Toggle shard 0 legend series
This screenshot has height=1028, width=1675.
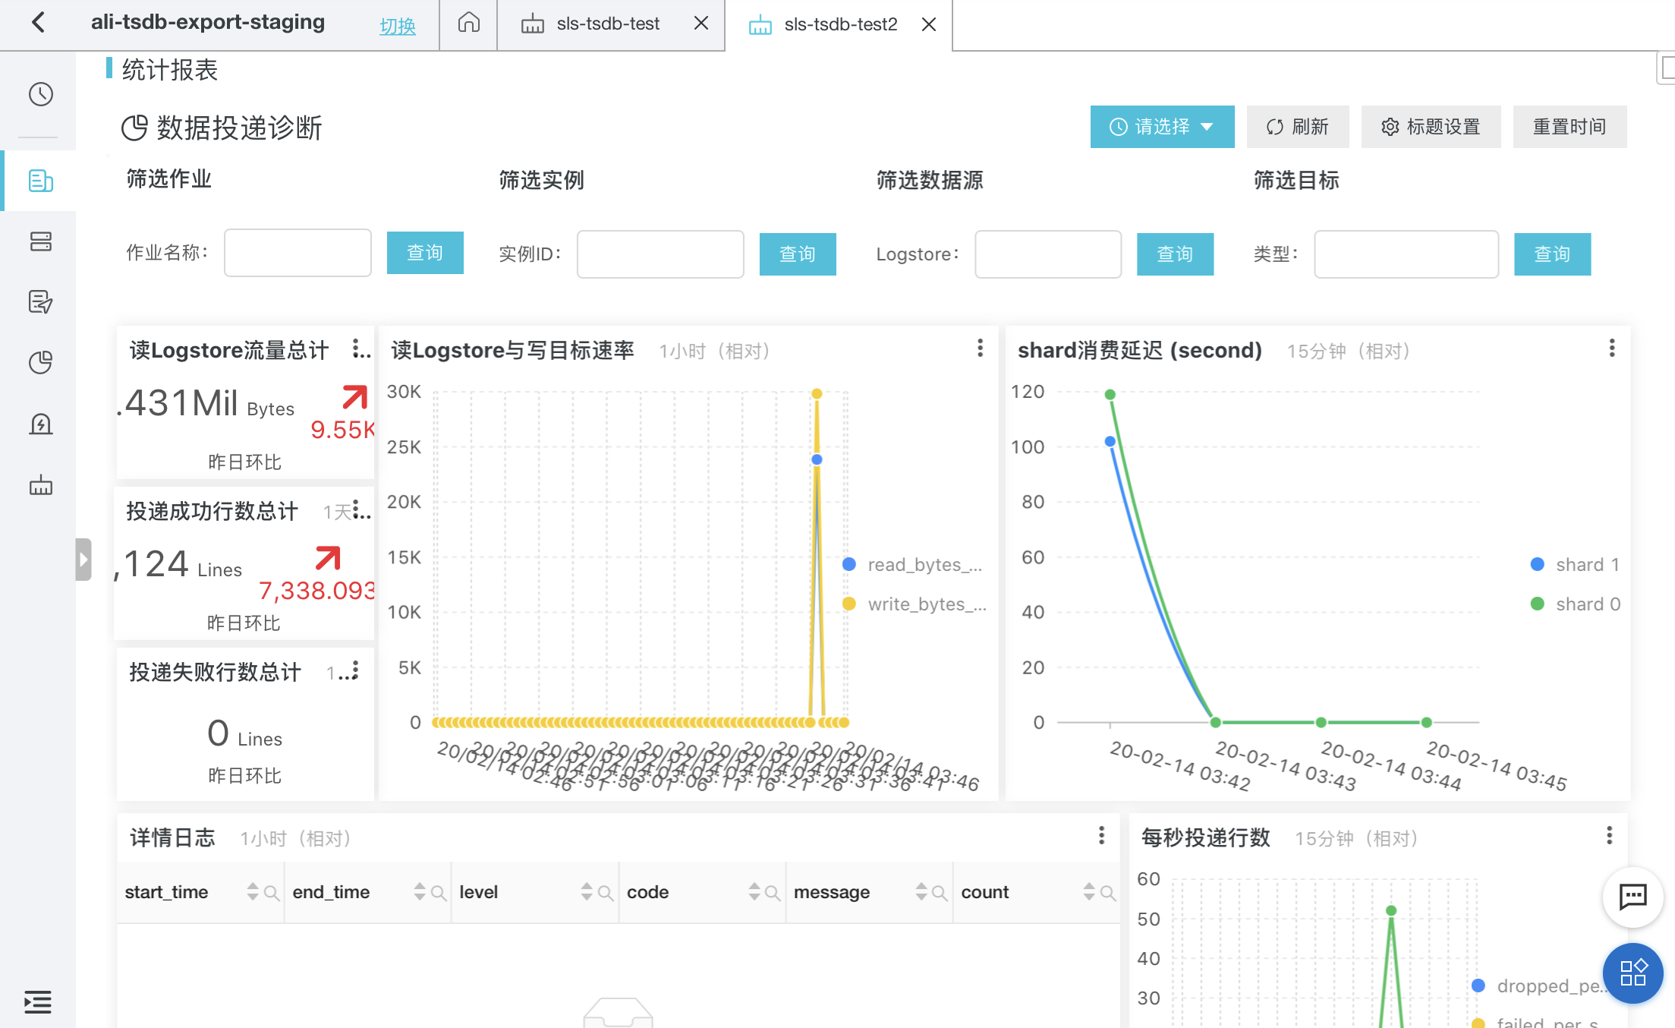[1576, 604]
